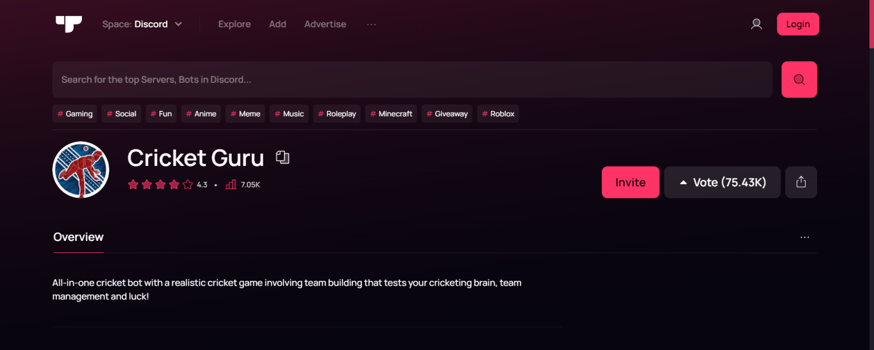874x350 pixels.
Task: Click the Cricket Guru avatar image
Action: (x=80, y=169)
